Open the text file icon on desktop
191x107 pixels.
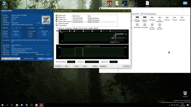tap(147, 3)
